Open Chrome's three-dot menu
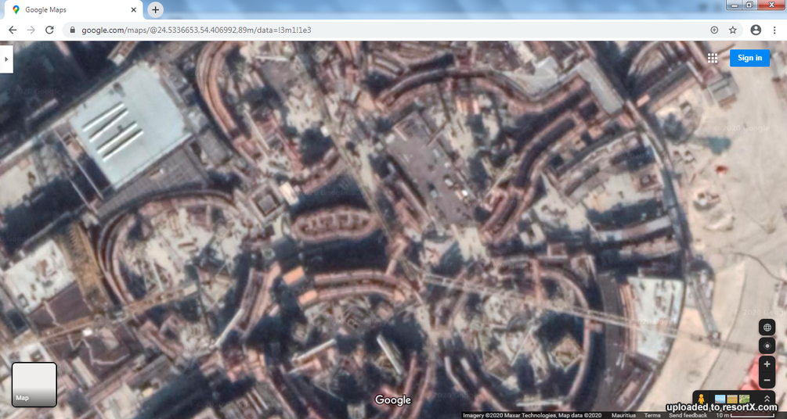 [774, 30]
